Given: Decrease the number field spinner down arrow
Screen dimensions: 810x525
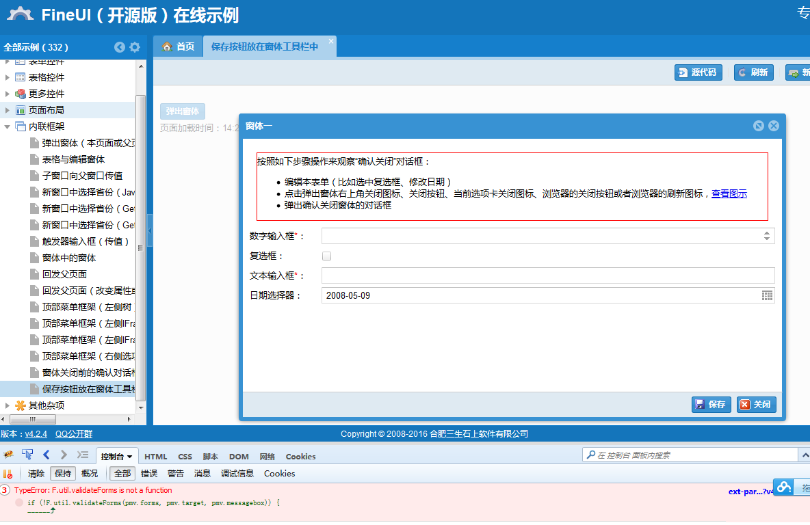Looking at the screenshot, I should 767,239.
